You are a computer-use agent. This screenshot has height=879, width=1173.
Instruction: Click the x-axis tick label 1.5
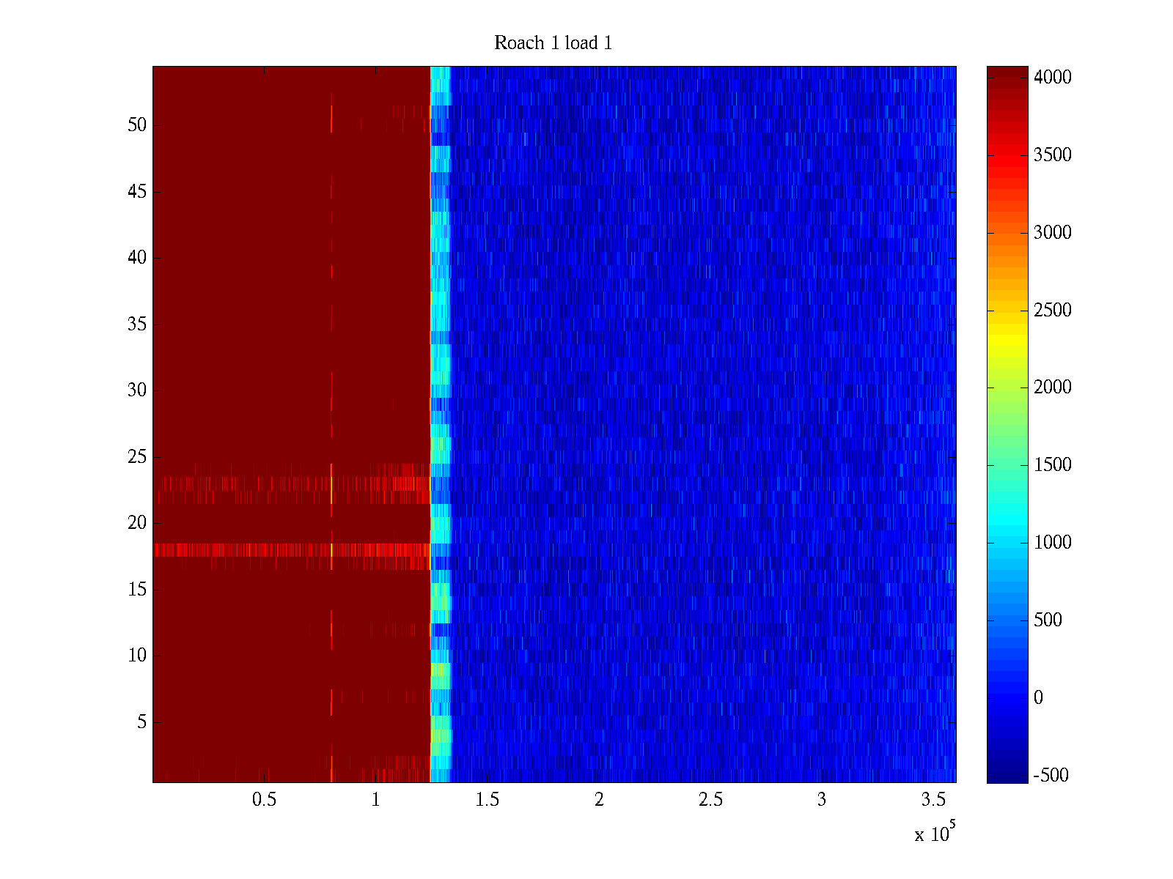click(488, 800)
